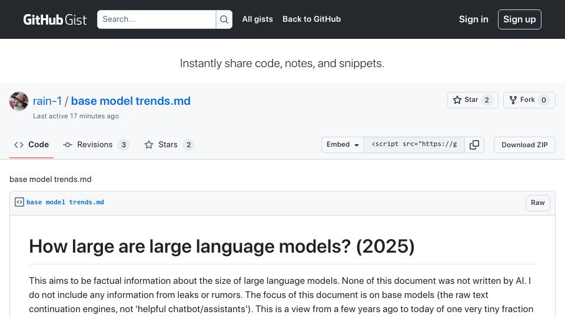Open the Embed dropdown
Image resolution: width=565 pixels, height=318 pixels.
pos(343,145)
